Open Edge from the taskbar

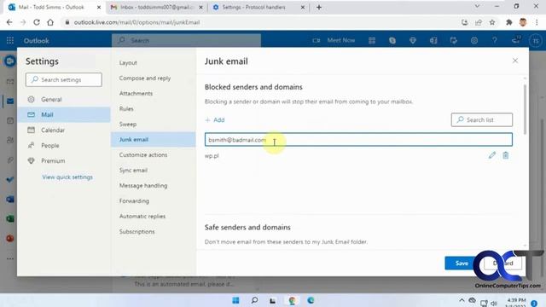pyautogui.click(x=311, y=300)
